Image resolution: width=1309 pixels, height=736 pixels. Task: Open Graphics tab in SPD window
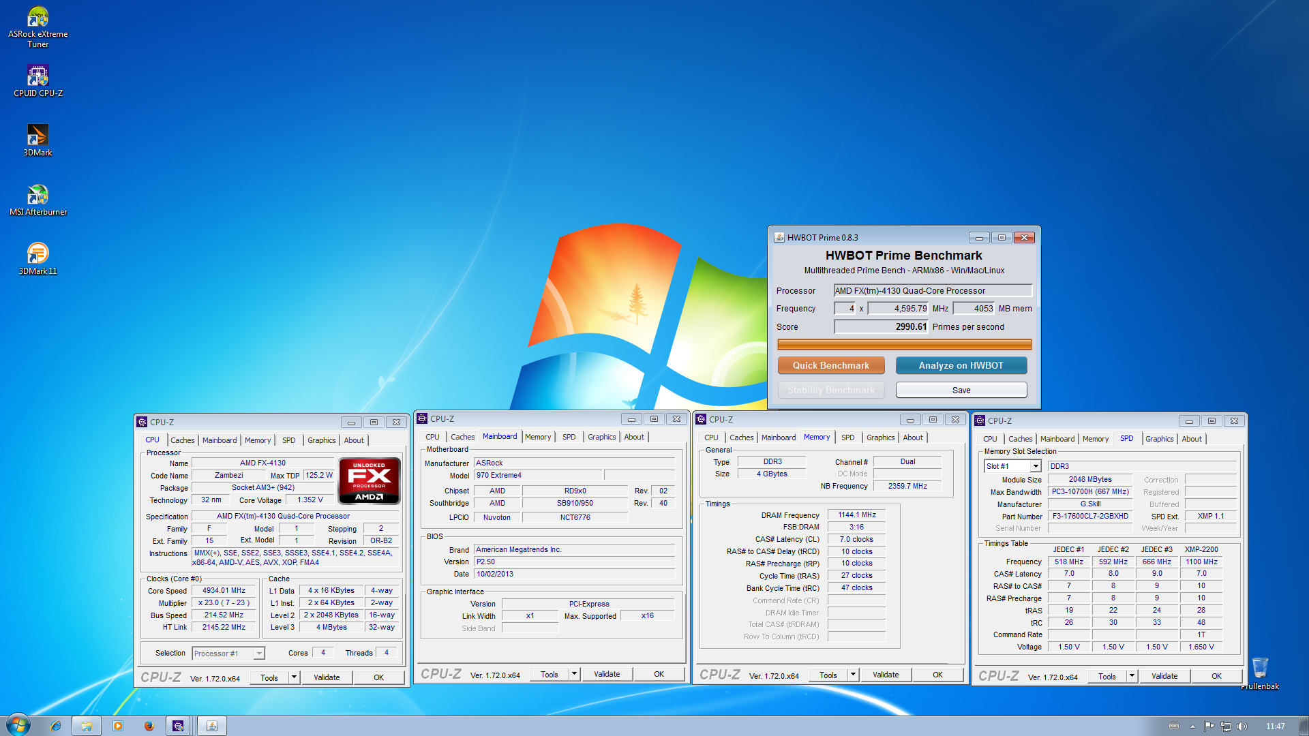[1160, 439]
